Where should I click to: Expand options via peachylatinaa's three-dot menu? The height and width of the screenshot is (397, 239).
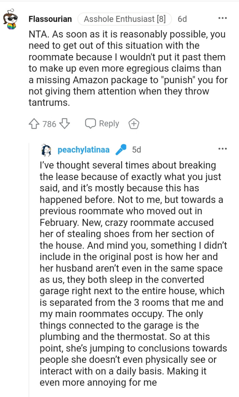[x=222, y=148]
